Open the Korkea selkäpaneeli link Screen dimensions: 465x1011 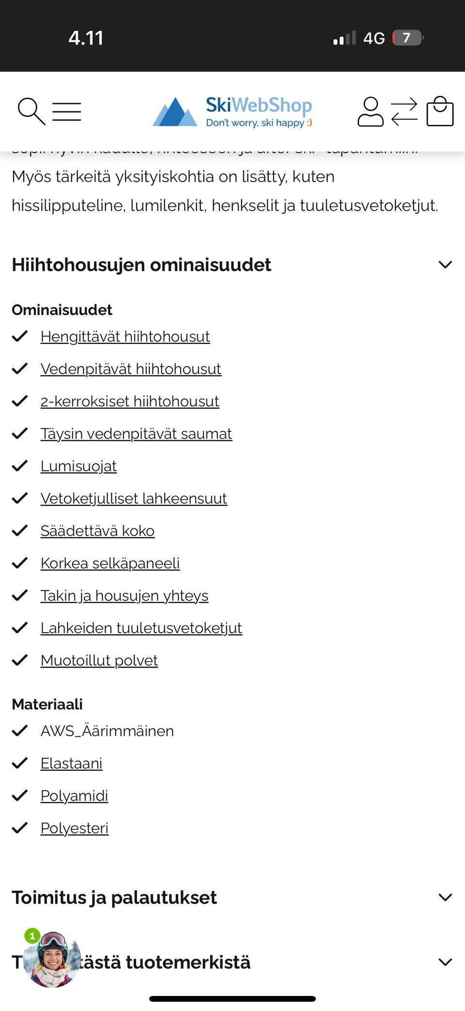click(110, 563)
